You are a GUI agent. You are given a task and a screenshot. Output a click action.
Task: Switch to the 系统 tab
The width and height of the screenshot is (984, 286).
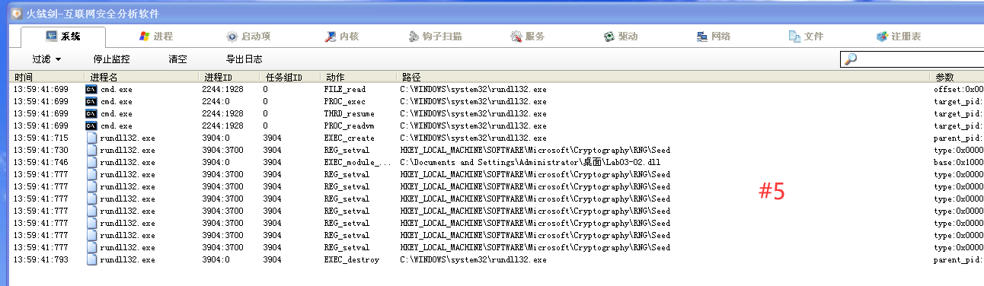tap(63, 37)
